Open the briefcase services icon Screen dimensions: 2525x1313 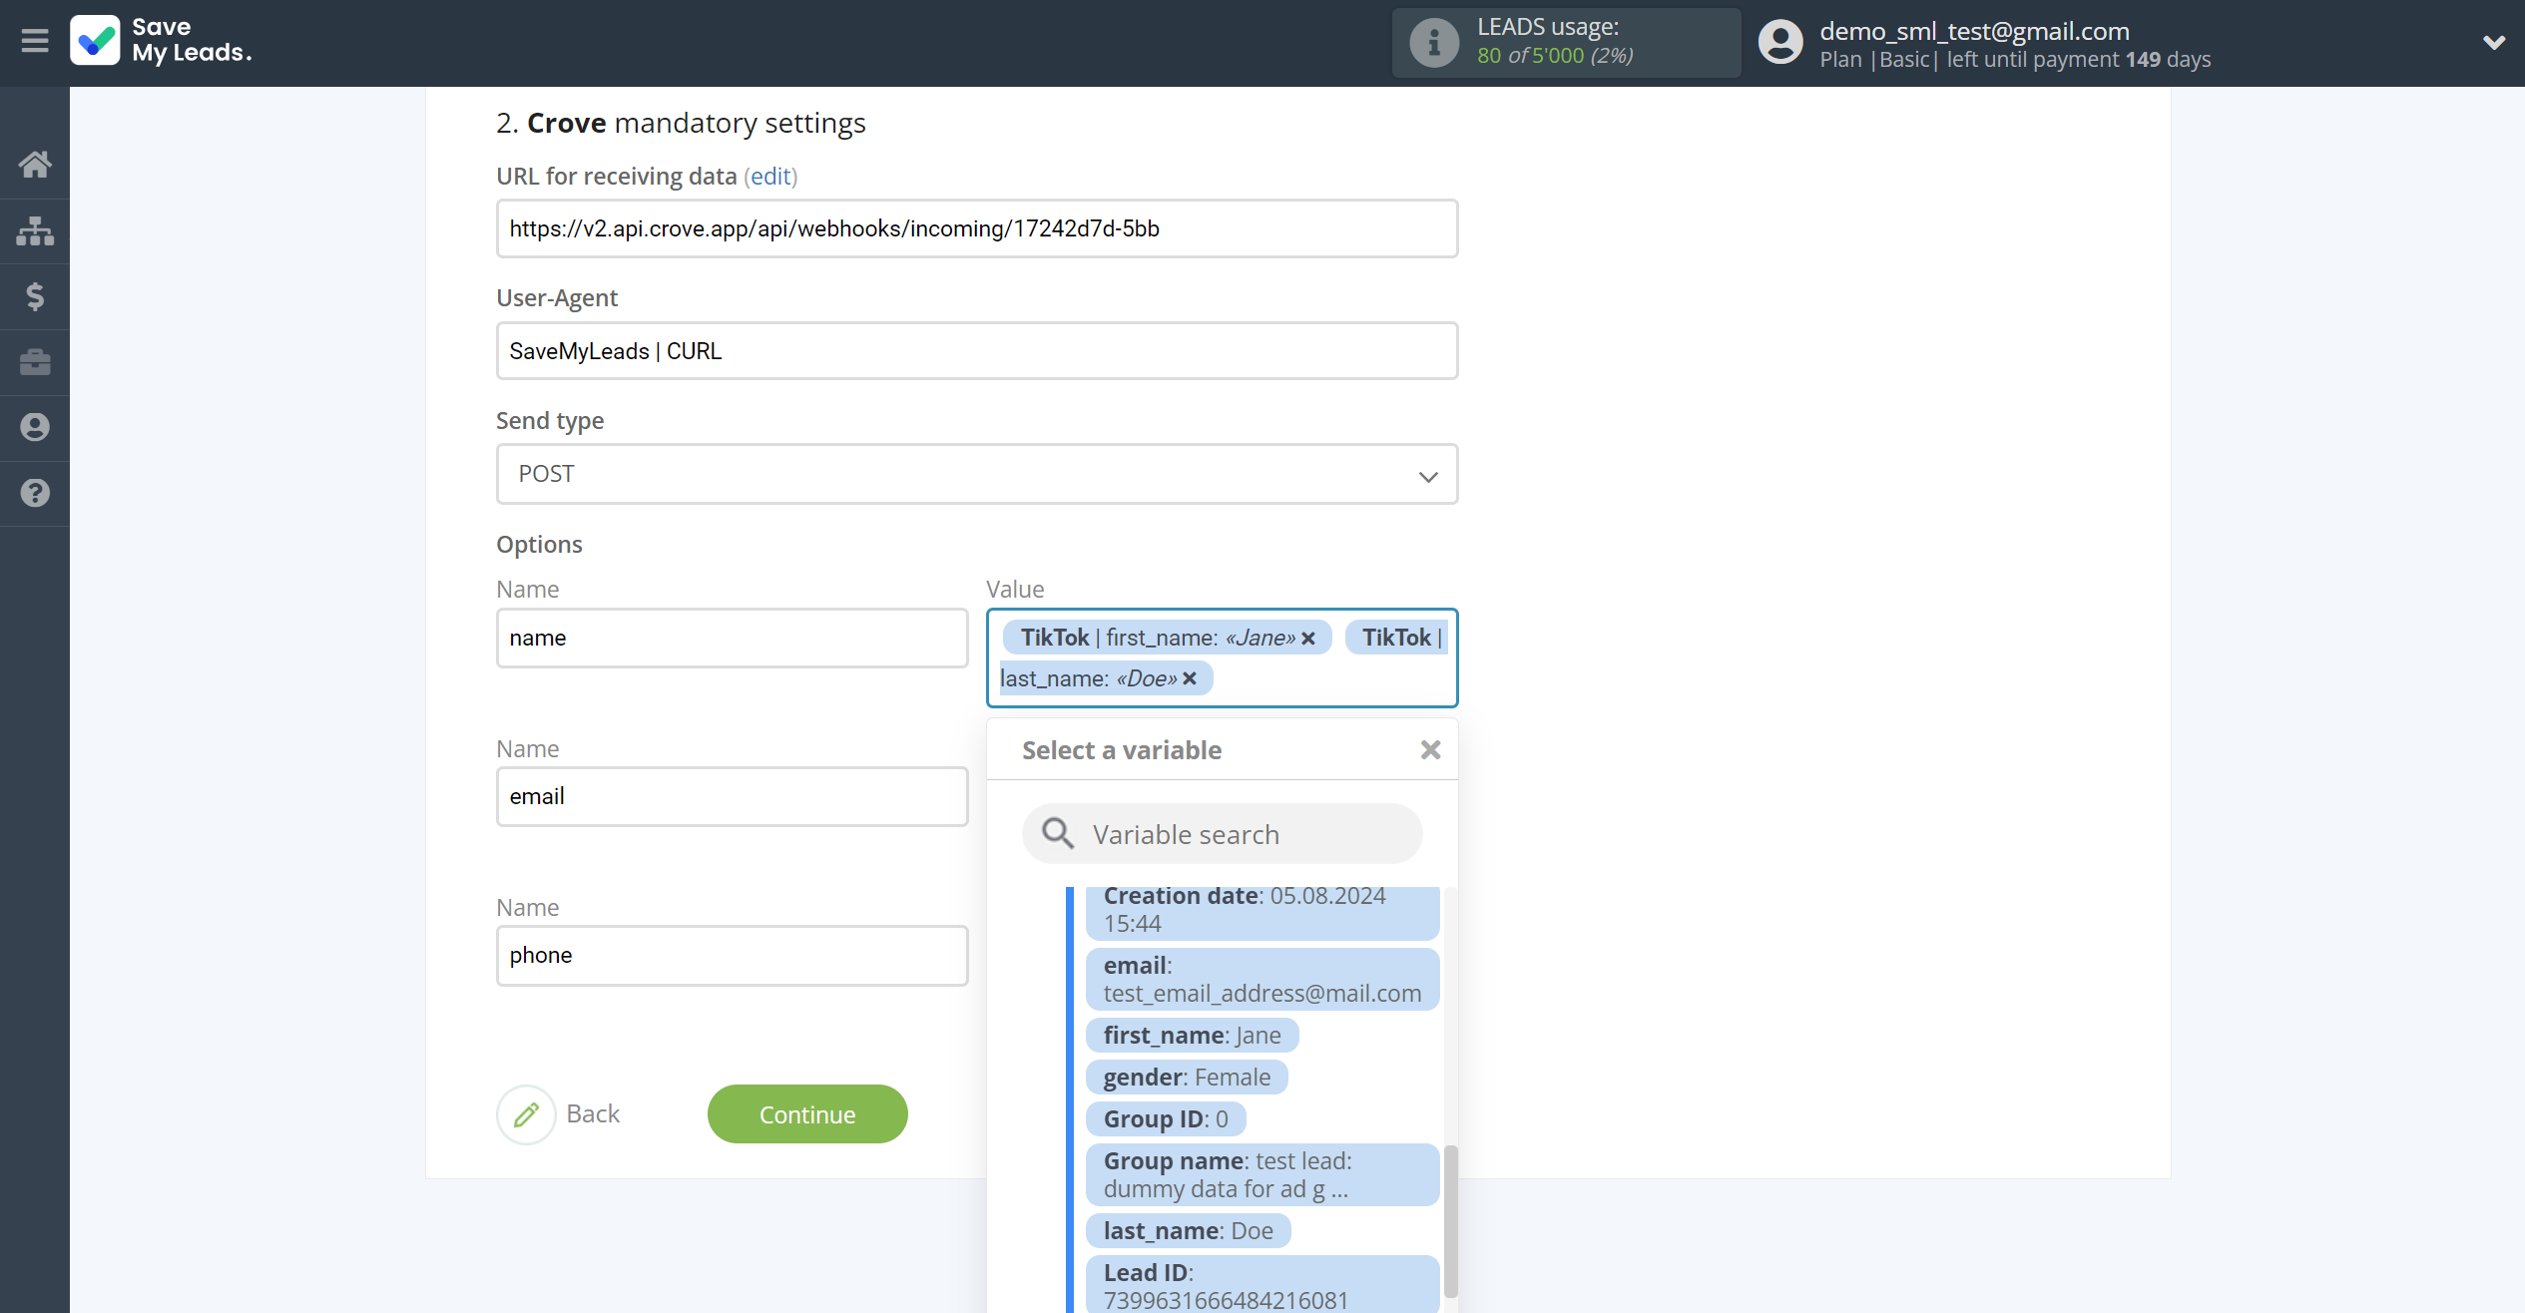coord(35,362)
